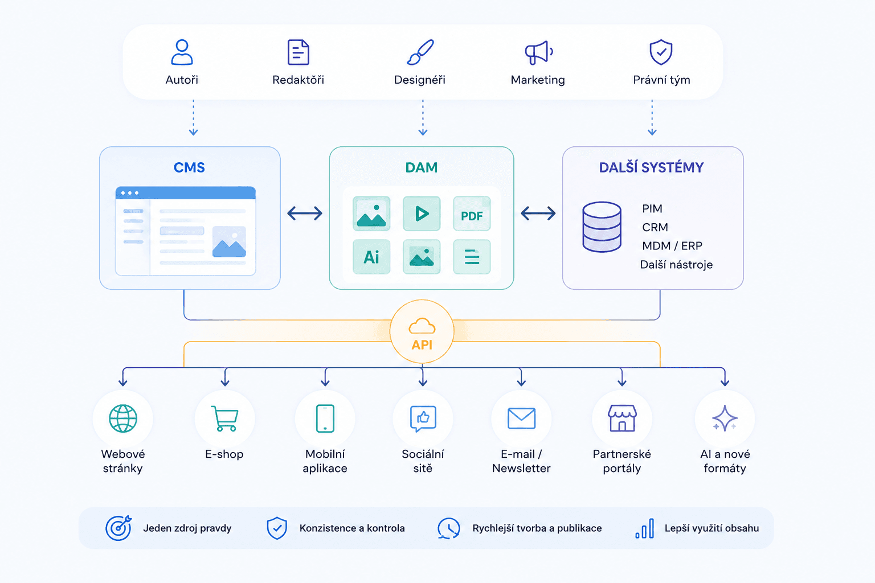Click the AI sparkle star icon
875x583 pixels.
tap(725, 419)
